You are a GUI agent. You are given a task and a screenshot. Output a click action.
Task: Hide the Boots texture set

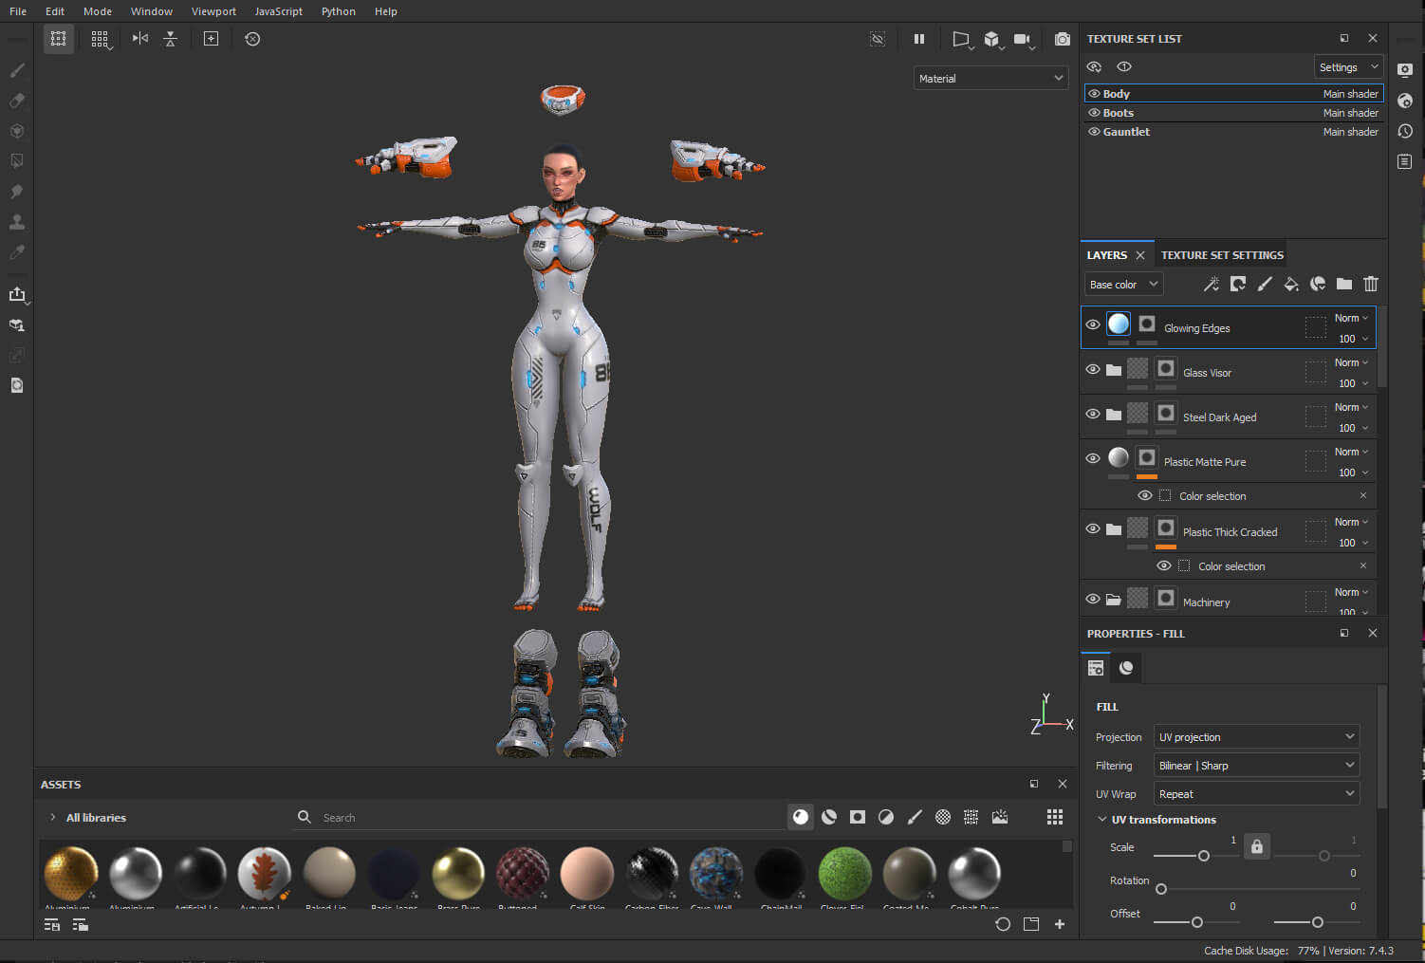pos(1094,113)
